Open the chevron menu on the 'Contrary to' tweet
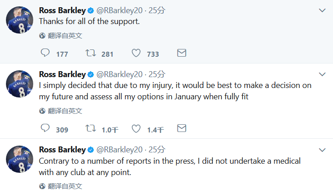This screenshot has width=333, height=195. point(322,150)
